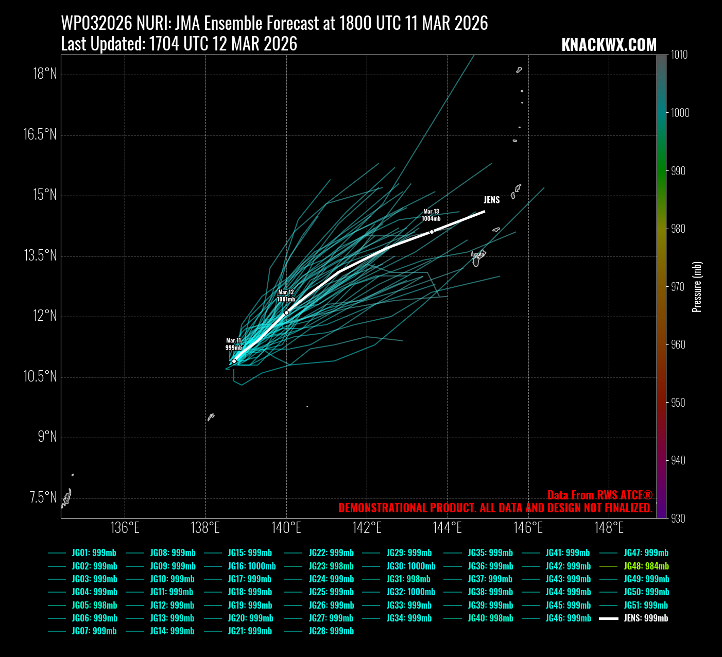Select the JG40: 998mb legend entry
This screenshot has height=657, width=722.
click(490, 618)
